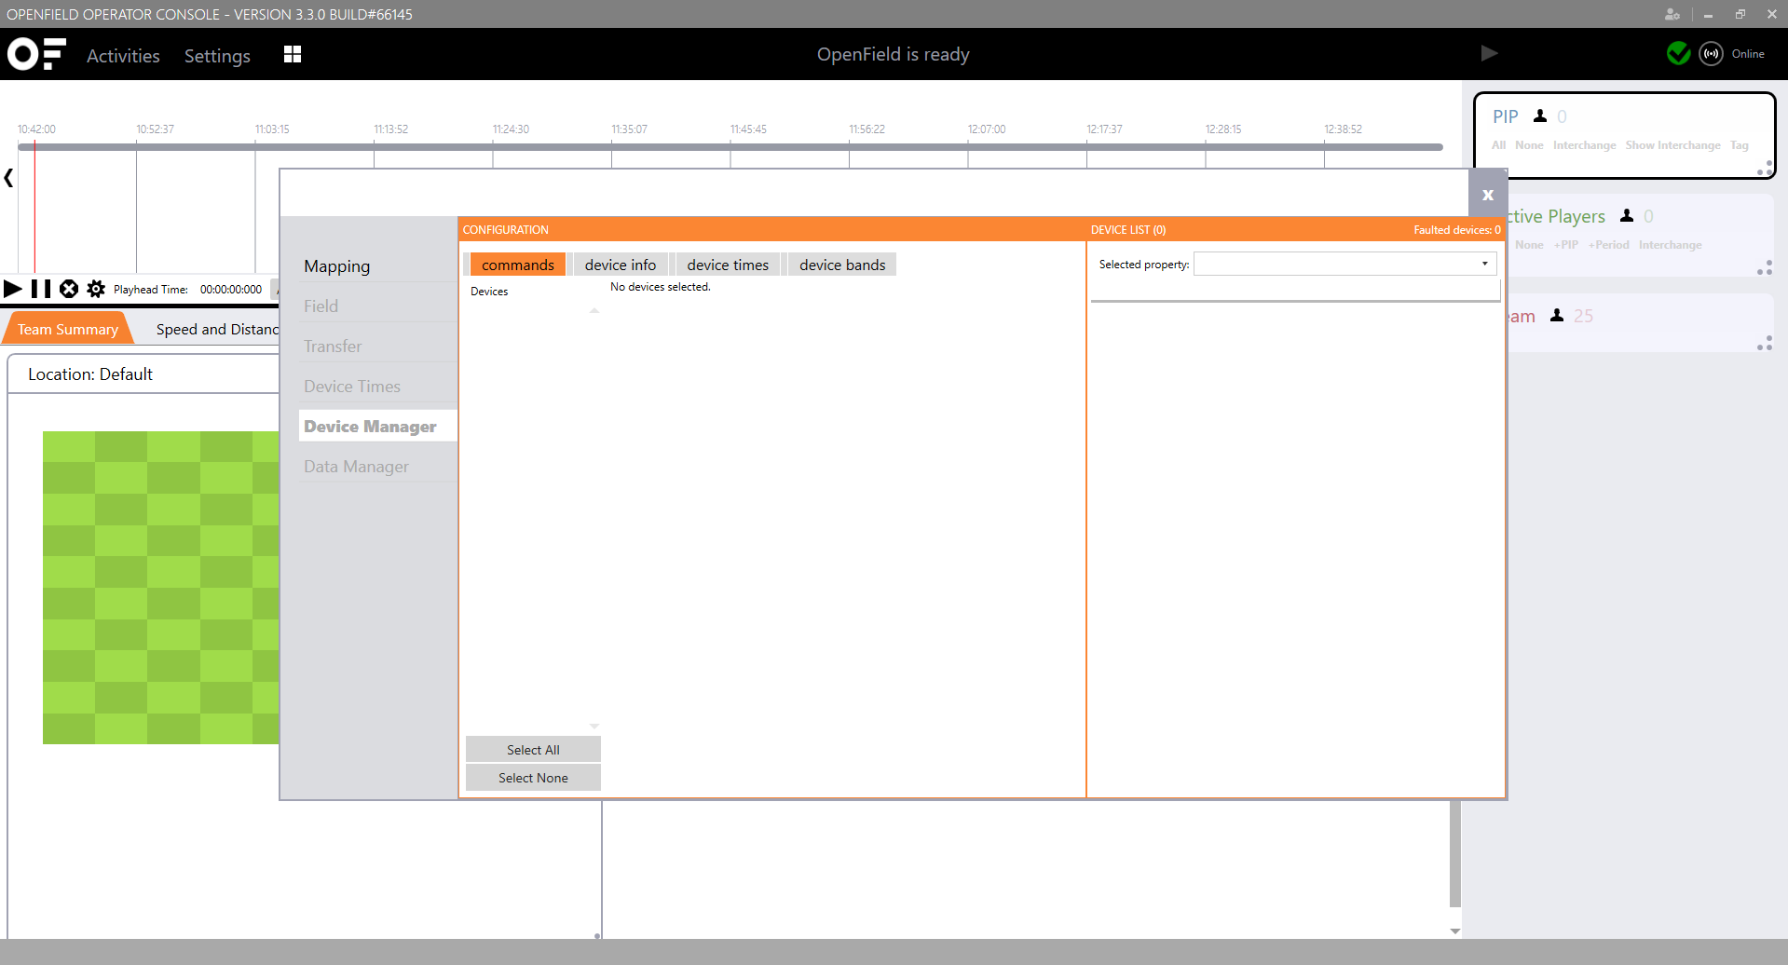Click the Location: Default header
Screen dimensions: 1788x965
pos(90,374)
